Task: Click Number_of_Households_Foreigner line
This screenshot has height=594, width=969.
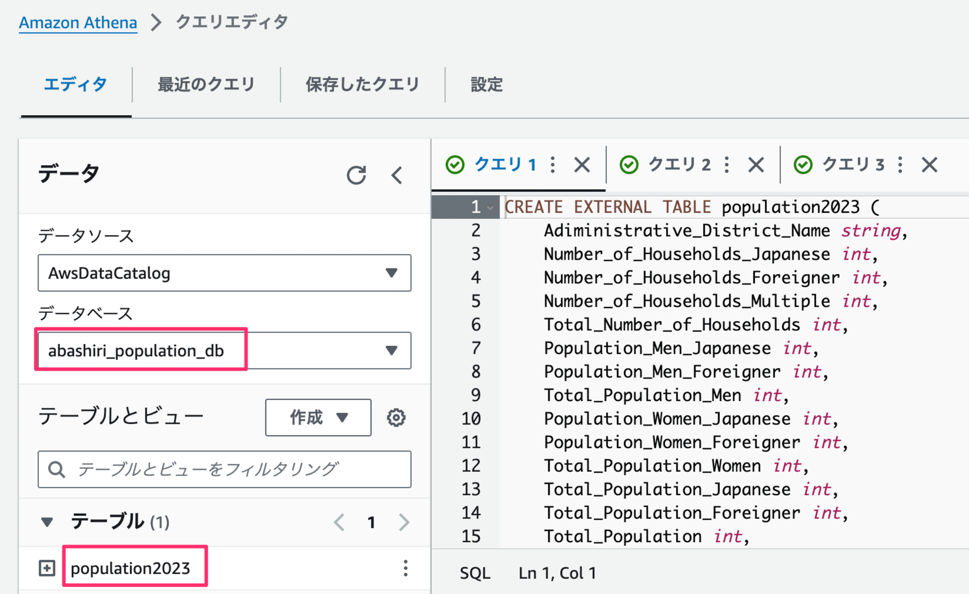Action: coord(716,278)
